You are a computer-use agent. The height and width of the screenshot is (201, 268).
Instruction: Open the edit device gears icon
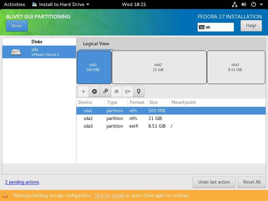(106, 91)
